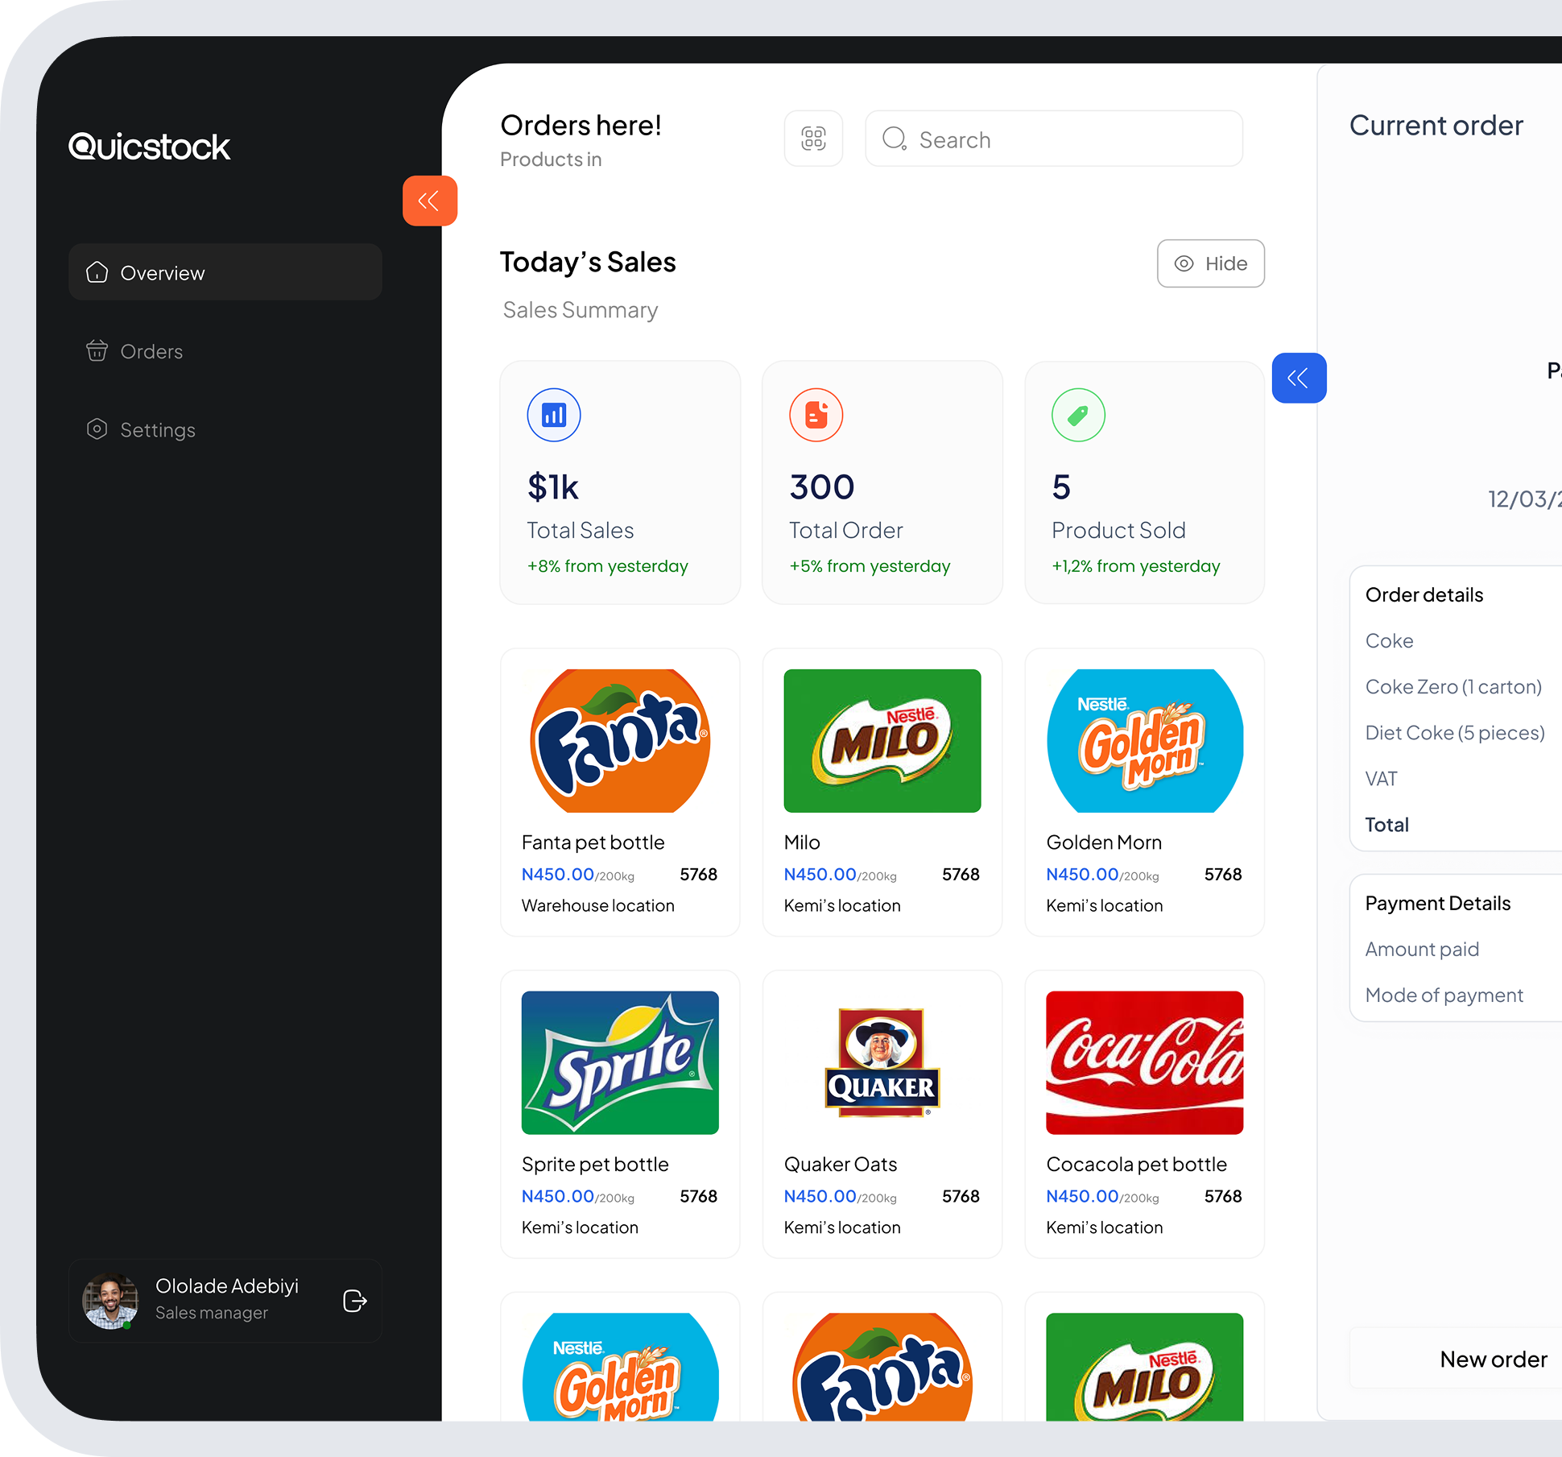Select 'Fanta pet bottle' product name

coord(593,842)
